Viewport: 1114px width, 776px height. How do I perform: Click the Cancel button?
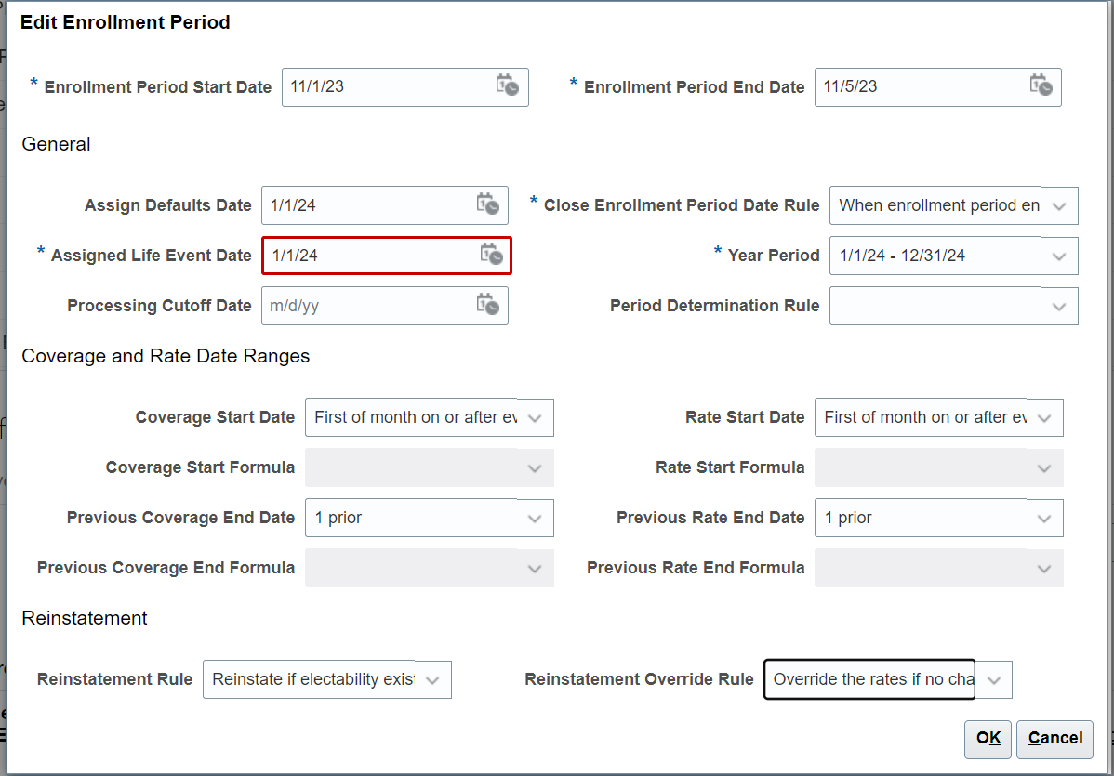[1054, 739]
